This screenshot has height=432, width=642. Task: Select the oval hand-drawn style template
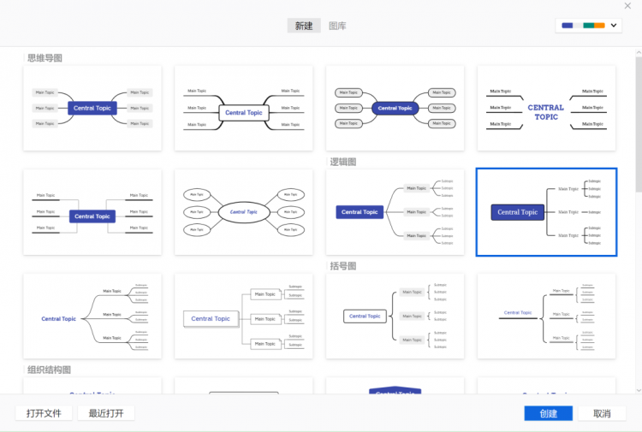tap(244, 212)
